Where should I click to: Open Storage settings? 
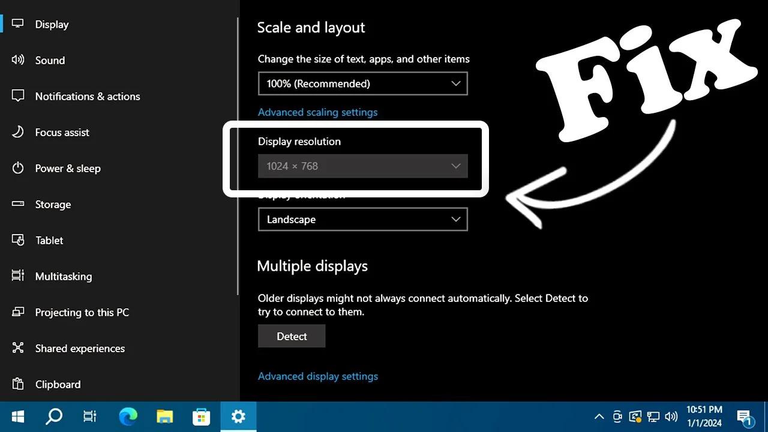click(53, 204)
